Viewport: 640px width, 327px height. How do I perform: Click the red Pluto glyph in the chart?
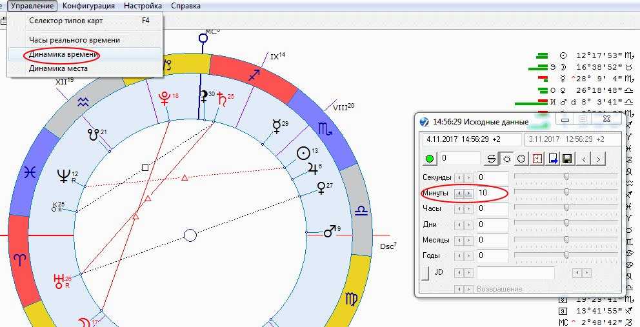pos(165,97)
